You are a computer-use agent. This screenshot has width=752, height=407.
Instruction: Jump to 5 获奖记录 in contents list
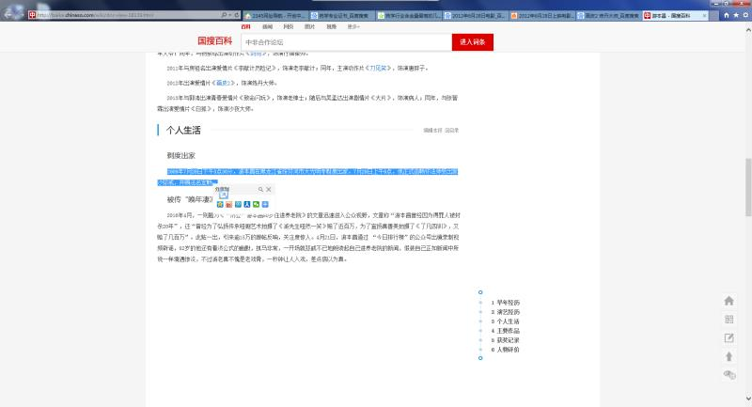coord(506,340)
